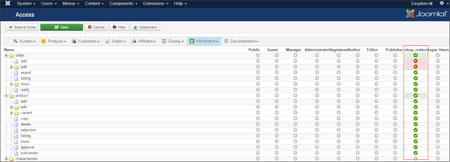This screenshot has width=450, height=162.
Task: Click the Dashboard button
Action: pyautogui.click(x=145, y=27)
